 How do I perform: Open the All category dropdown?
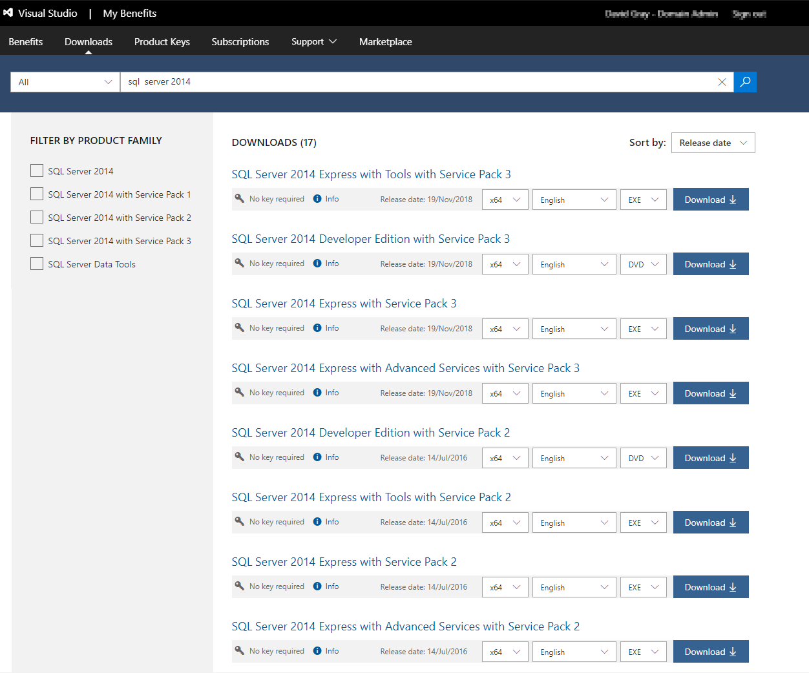pyautogui.click(x=65, y=82)
